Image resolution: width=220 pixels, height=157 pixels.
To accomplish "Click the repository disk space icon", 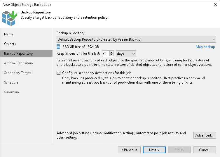I will tap(58, 46).
